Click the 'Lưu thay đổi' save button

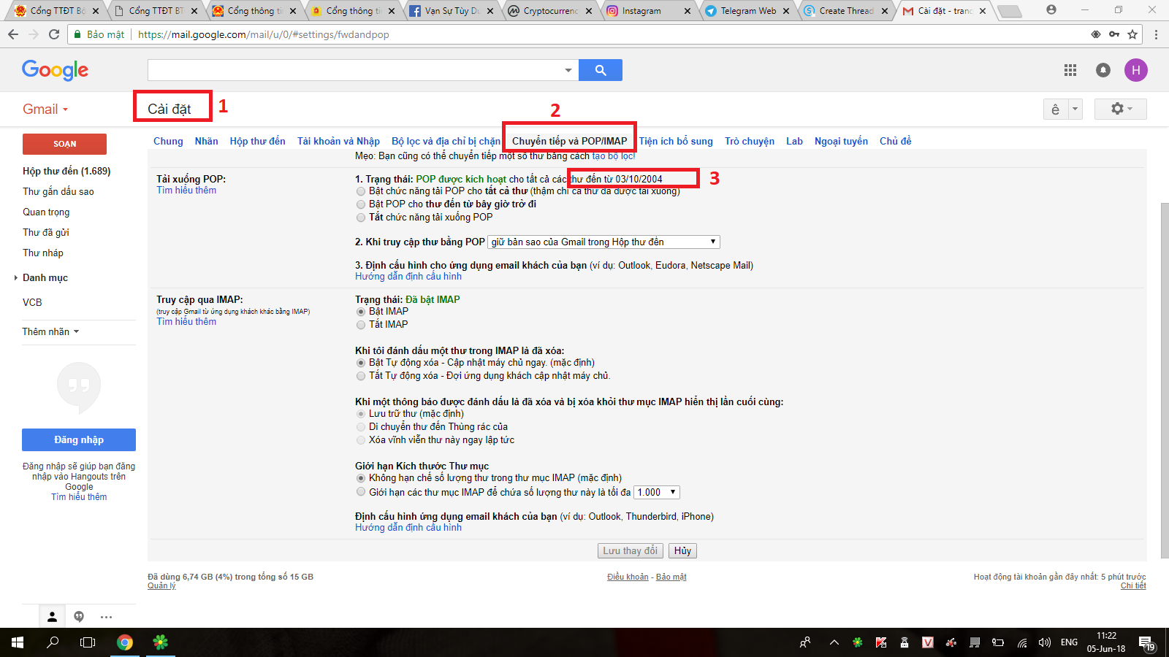point(631,551)
